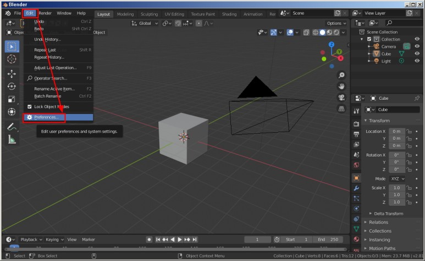Activate the Transform tool

click(x=12, y=112)
